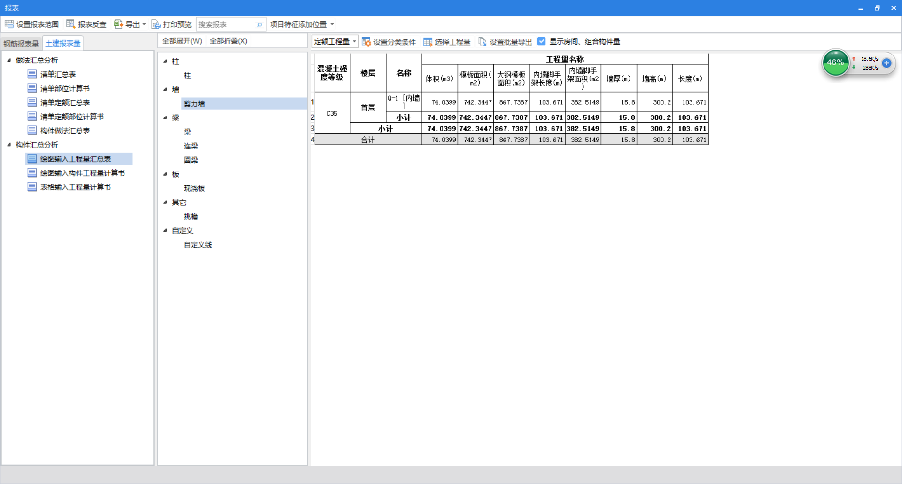The image size is (902, 484).
Task: Select 挑檐 in component tree
Action: coord(191,216)
